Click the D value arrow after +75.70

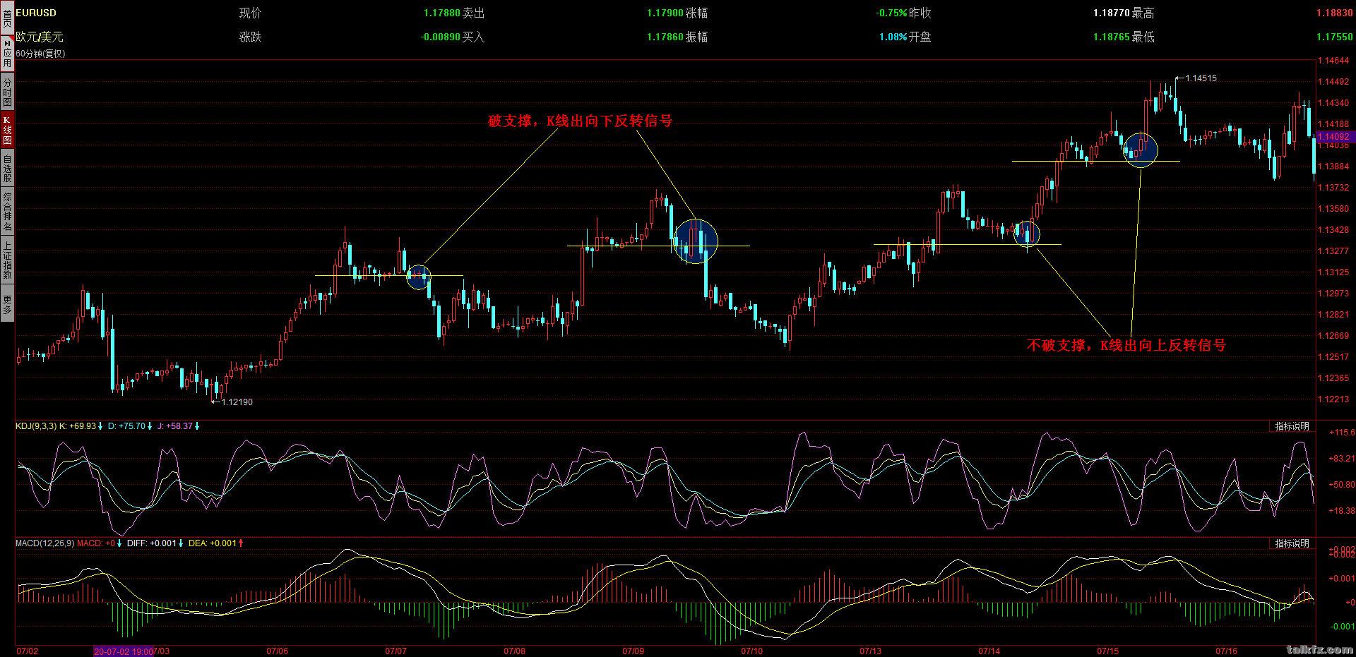(x=150, y=426)
